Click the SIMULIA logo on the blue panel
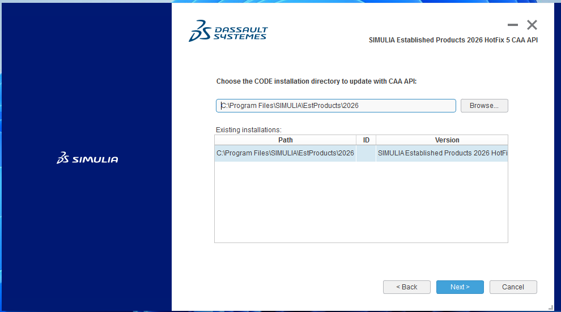Viewport: 561px width, 312px height. pyautogui.click(x=87, y=158)
